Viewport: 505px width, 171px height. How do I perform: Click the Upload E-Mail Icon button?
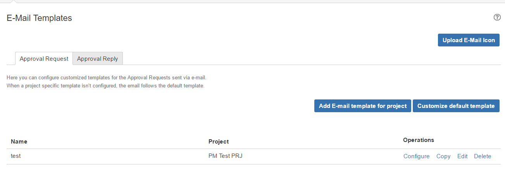469,40
